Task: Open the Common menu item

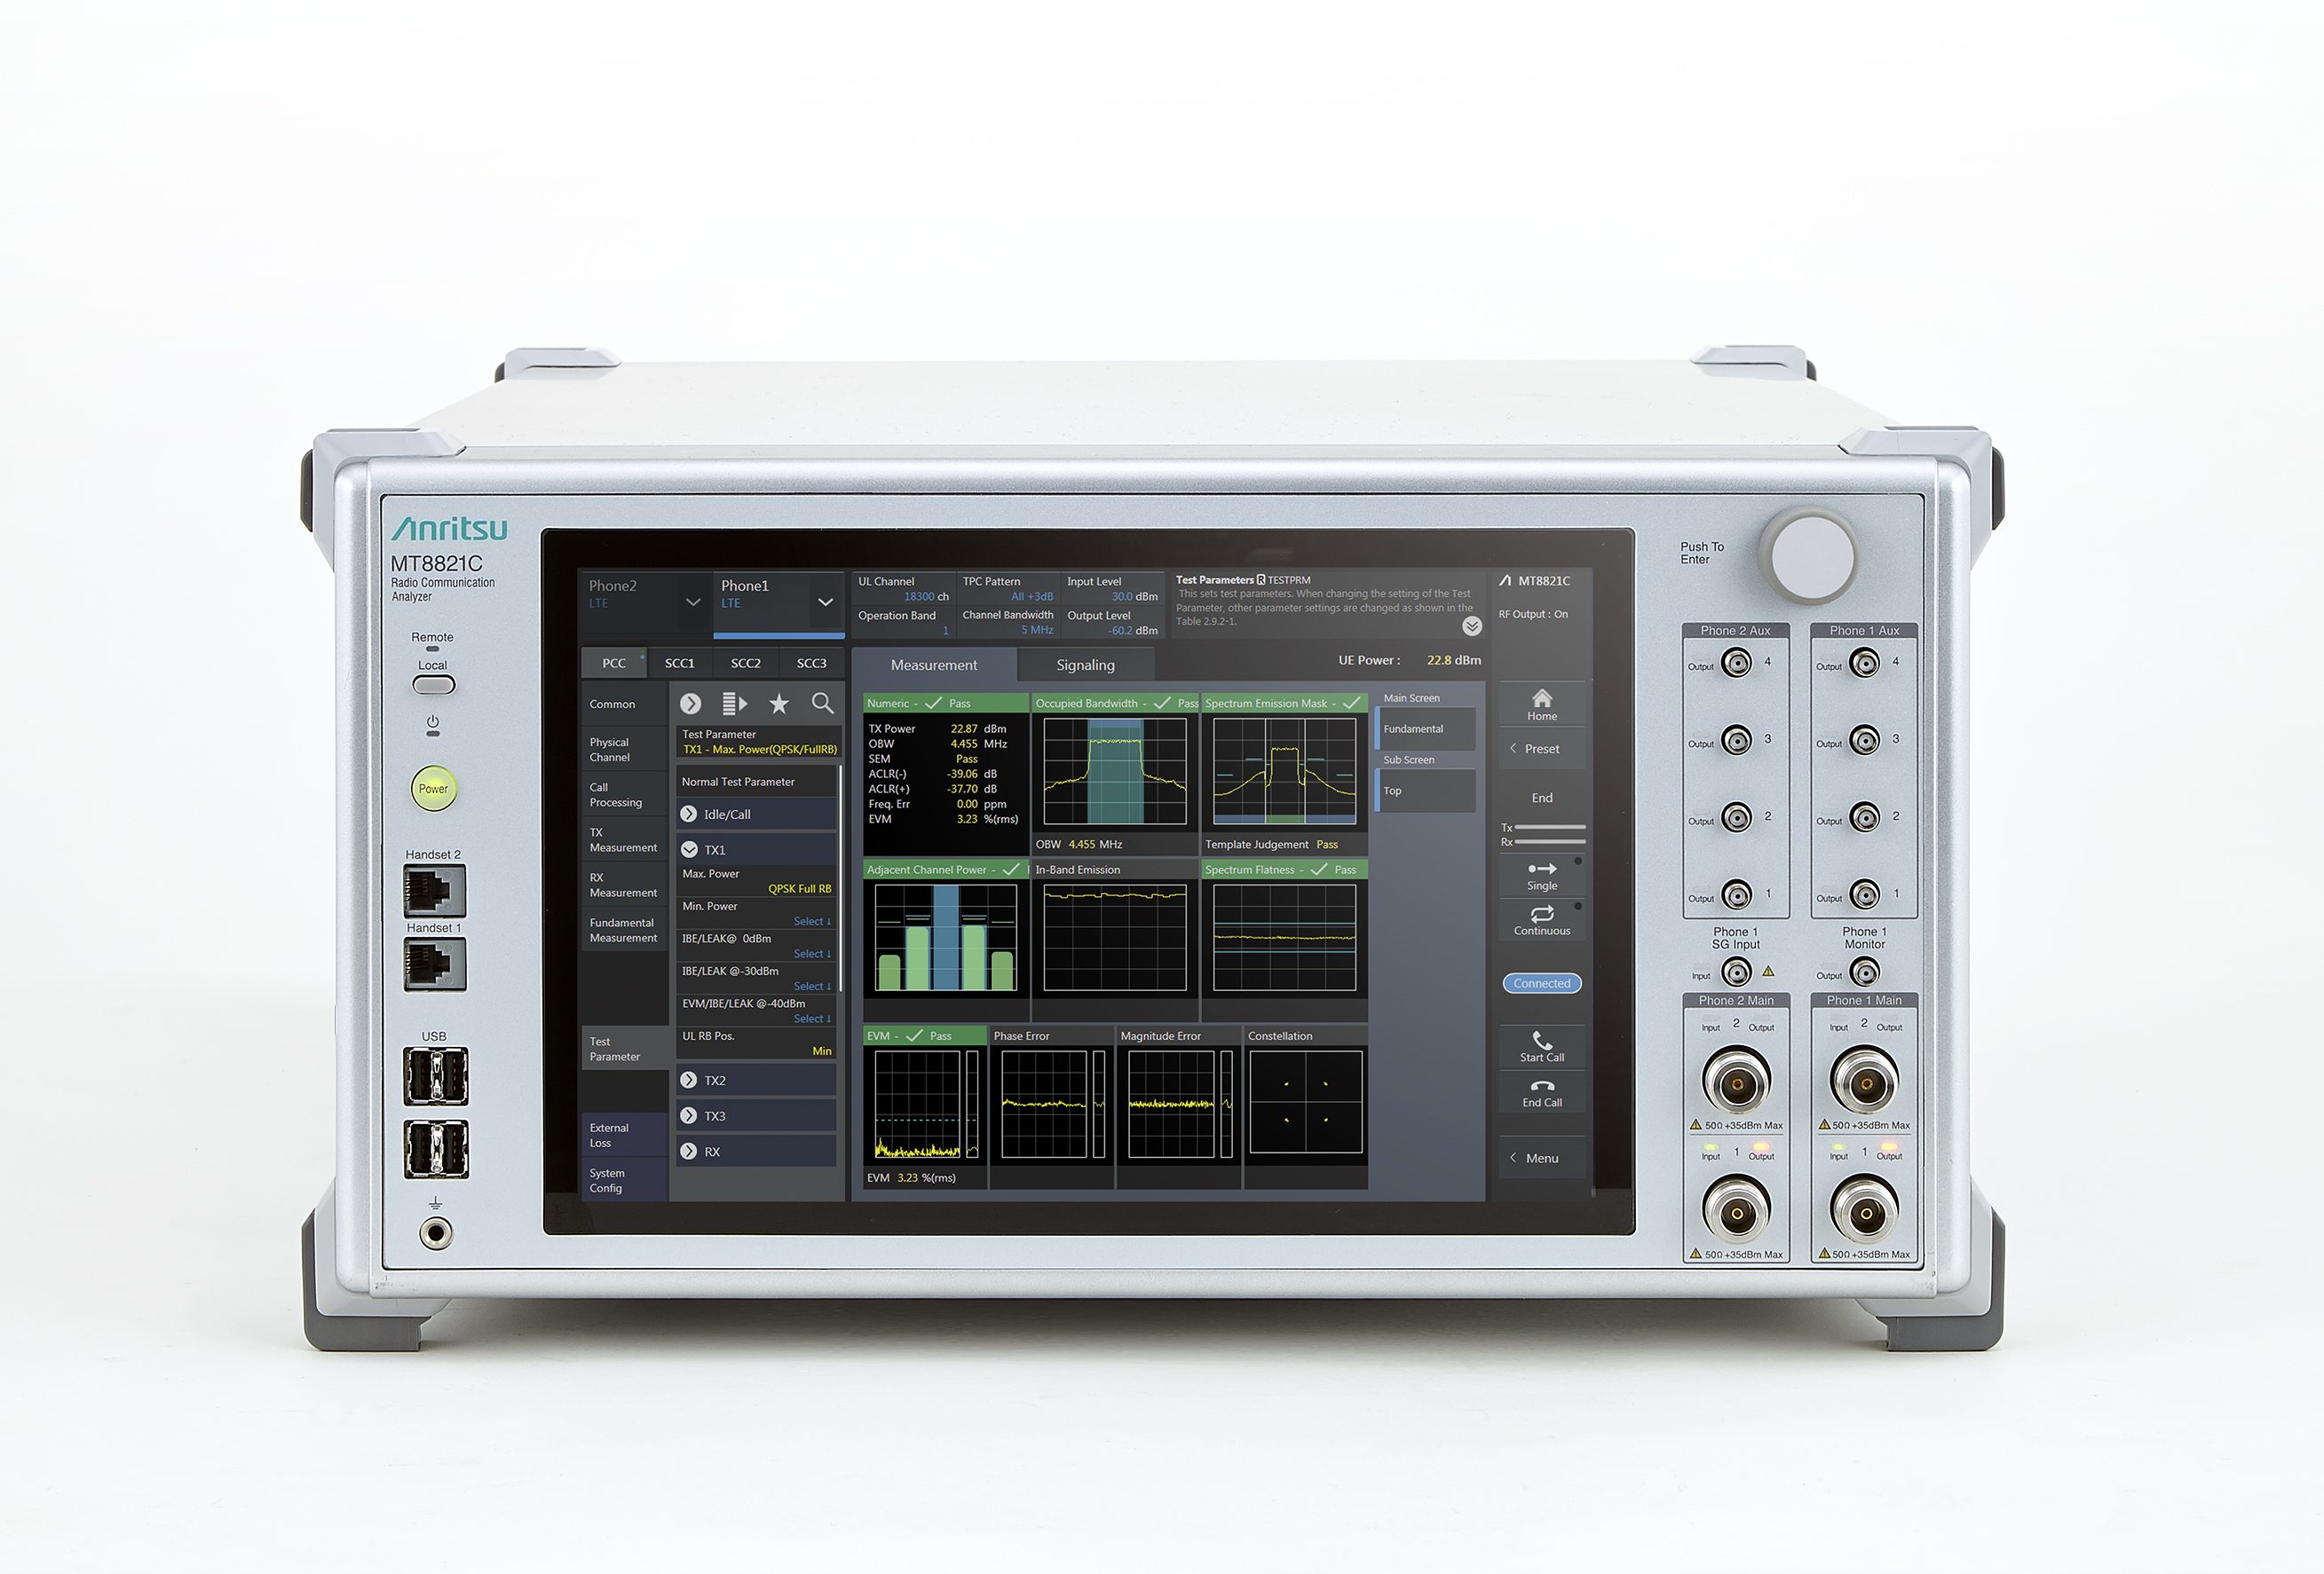Action: click(x=624, y=704)
